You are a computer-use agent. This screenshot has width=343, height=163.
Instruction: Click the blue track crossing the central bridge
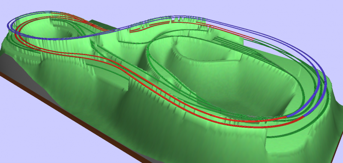pyautogui.click(x=123, y=28)
